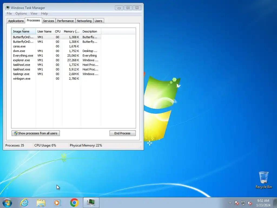This screenshot has height=208, width=277.
Task: Open the Windows Start menu orb
Action: coord(7,203)
